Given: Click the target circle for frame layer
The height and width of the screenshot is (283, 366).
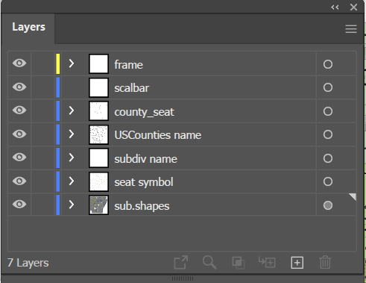Looking at the screenshot, I should click(328, 64).
